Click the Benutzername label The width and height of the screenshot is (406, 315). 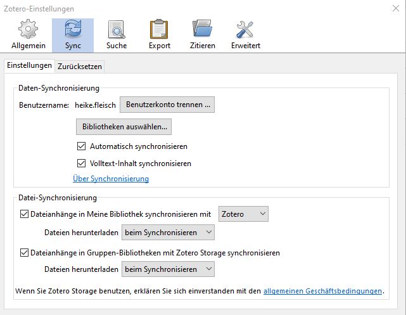(44, 105)
